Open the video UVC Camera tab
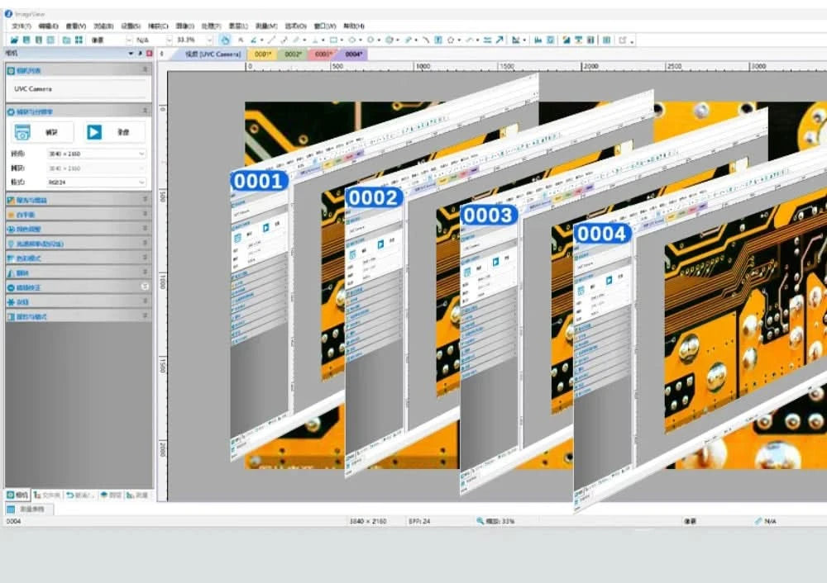Screen dimensions: 827x583 pos(212,55)
